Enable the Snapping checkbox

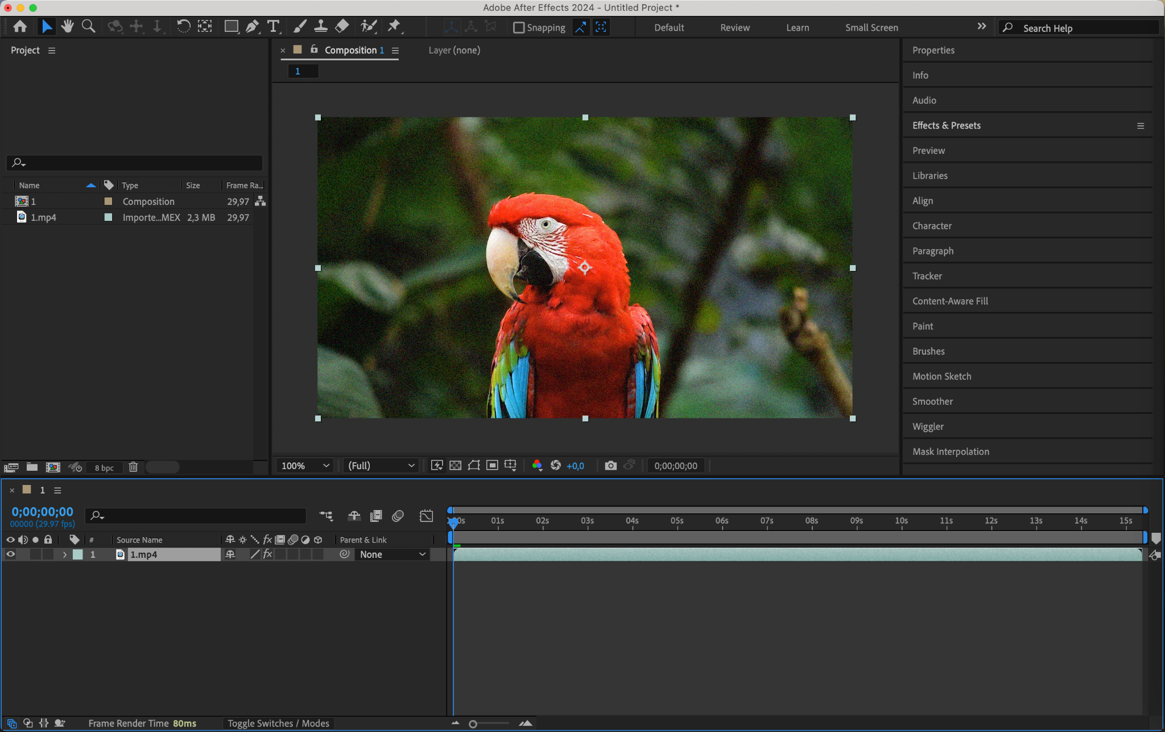point(518,27)
